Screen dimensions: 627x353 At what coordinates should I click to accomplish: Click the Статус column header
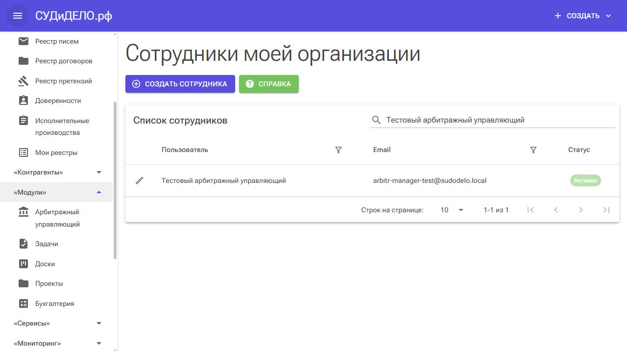[579, 150]
